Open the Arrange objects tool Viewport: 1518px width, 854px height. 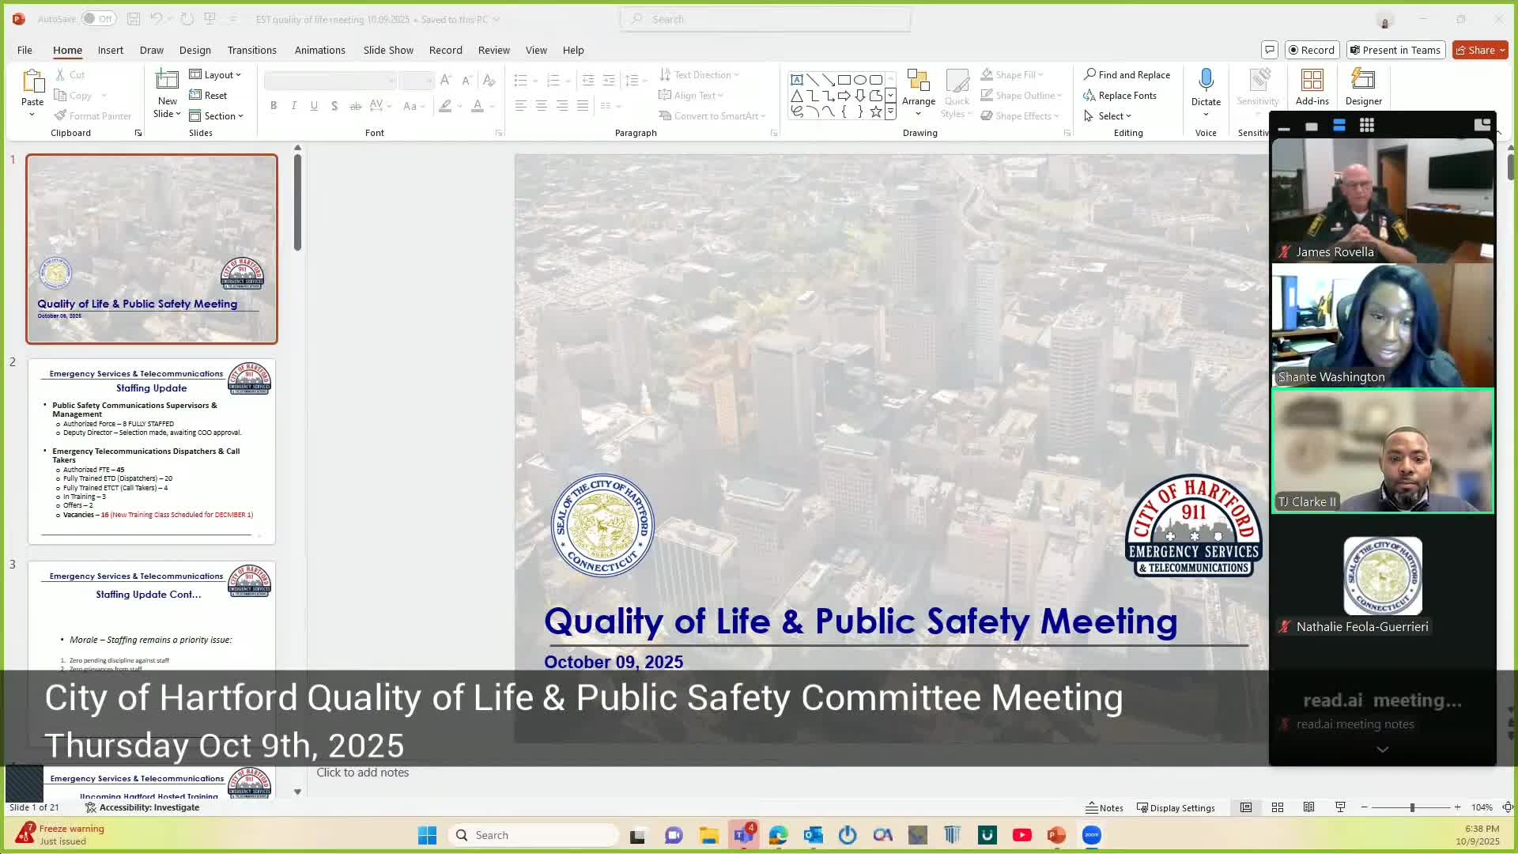point(918,87)
